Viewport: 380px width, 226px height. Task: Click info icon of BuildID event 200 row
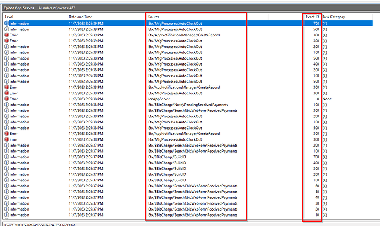[x=7, y=174]
